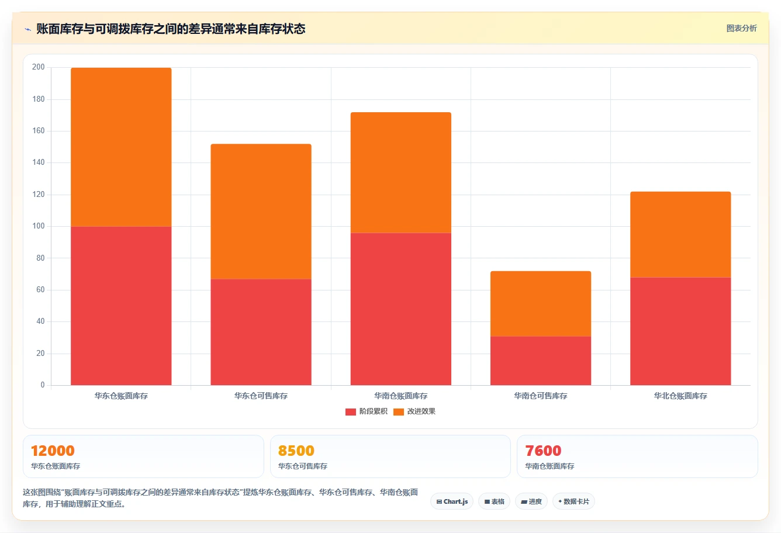Viewport: 781px width, 533px height.
Task: Click the orange segment of 华南仓可售库存 bar
Action: (x=541, y=304)
